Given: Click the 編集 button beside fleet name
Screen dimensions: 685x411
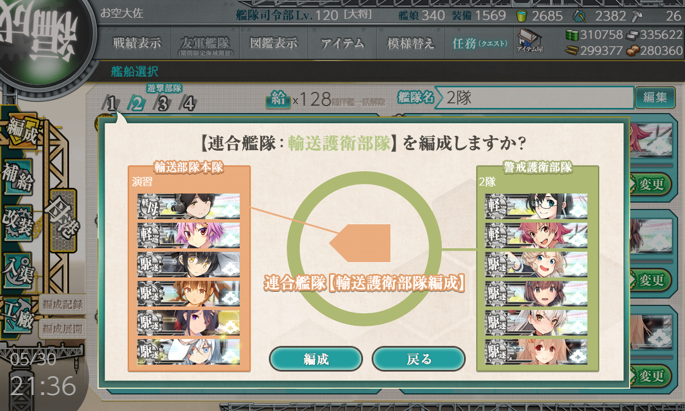Looking at the screenshot, I should (x=655, y=98).
